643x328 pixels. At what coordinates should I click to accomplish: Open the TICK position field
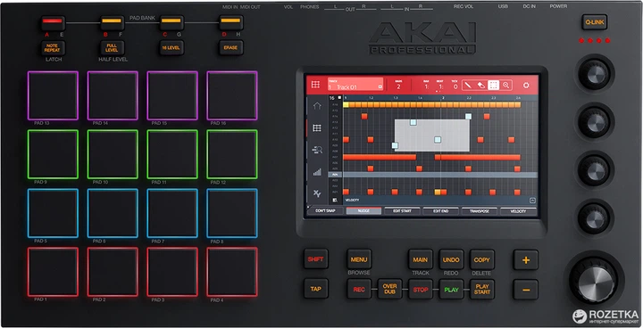tap(455, 85)
